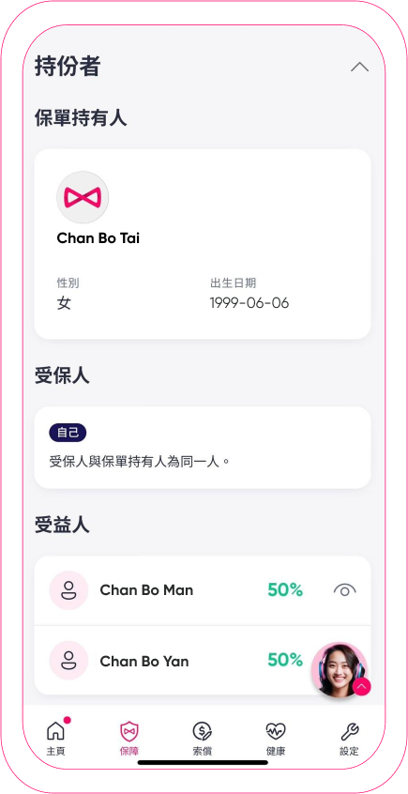Click the 自己 badge in 受保人 card
The image size is (408, 794).
pyautogui.click(x=68, y=434)
